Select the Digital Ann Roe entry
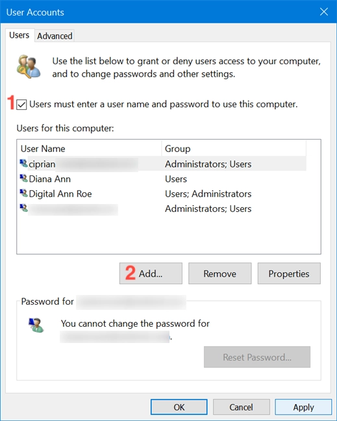 [163, 194]
